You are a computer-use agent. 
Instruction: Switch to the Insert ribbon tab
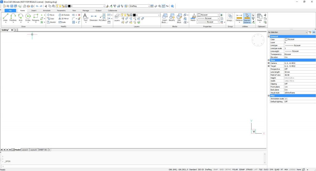(34, 10)
